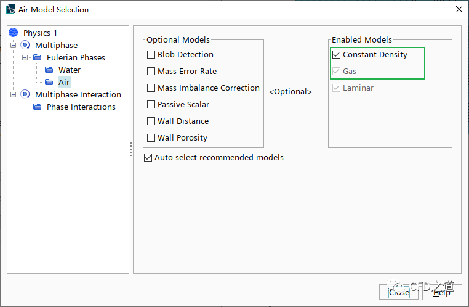Click the Physics 1 globe icon
The image size is (469, 307).
[x=14, y=33]
